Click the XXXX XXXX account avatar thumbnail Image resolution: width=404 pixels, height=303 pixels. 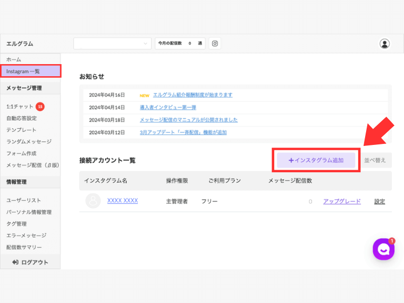93,201
